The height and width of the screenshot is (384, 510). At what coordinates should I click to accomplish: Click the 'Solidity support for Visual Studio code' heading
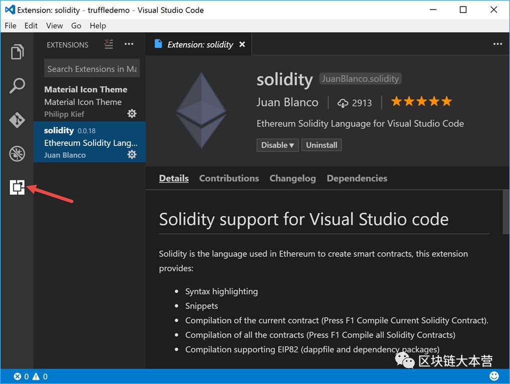click(x=304, y=219)
